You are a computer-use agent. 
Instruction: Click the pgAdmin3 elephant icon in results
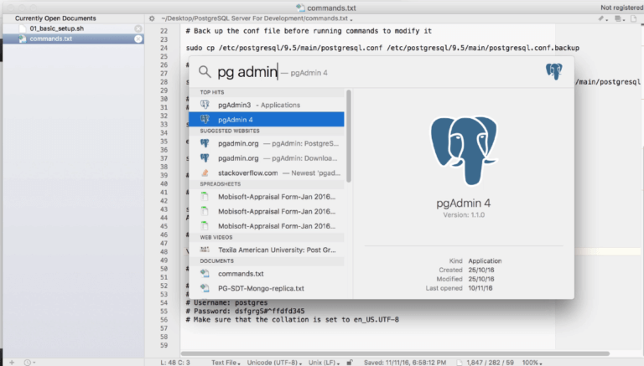(x=205, y=105)
